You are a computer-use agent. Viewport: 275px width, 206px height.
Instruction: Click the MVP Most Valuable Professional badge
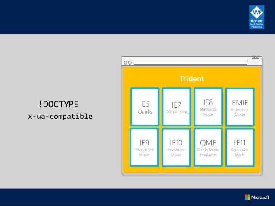click(x=256, y=17)
